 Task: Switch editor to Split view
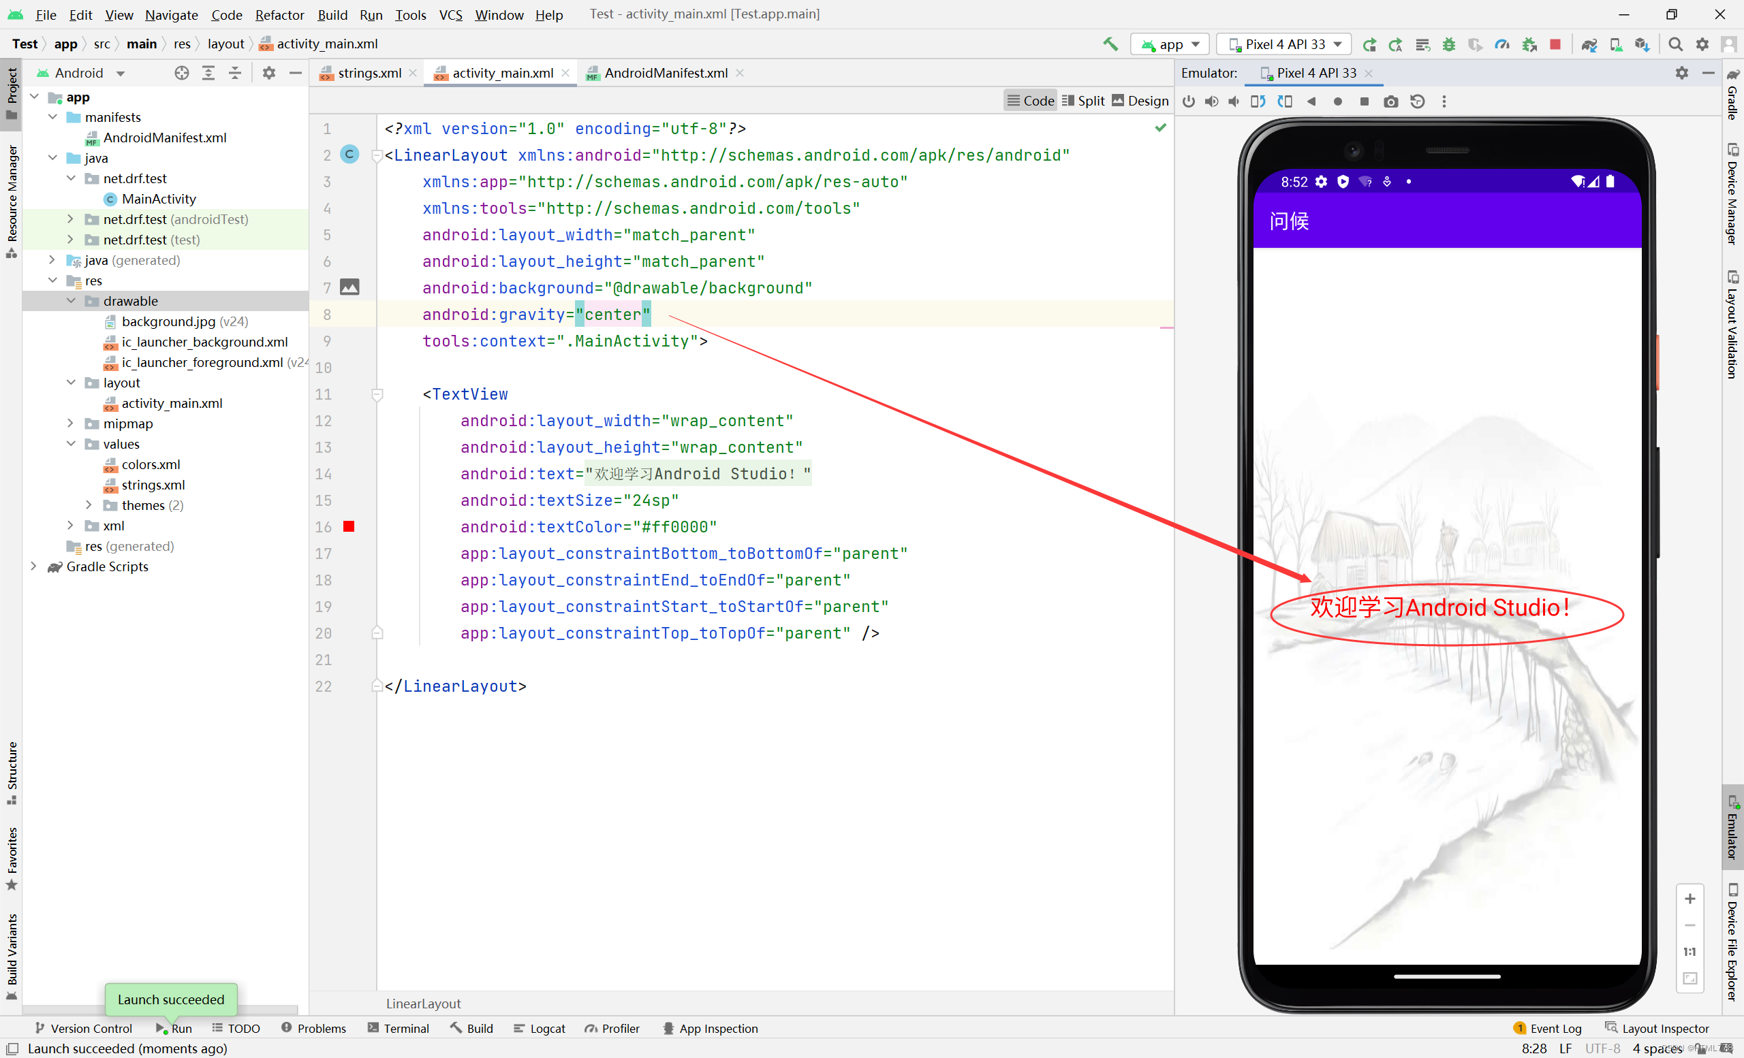pyautogui.click(x=1083, y=101)
